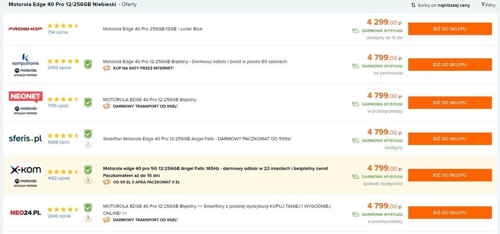The width and height of the screenshot is (500, 234).
Task: Open the NEO24.PL store logo
Action: [25, 213]
